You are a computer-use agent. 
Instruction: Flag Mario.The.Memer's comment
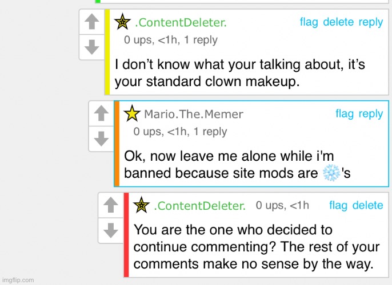345,113
